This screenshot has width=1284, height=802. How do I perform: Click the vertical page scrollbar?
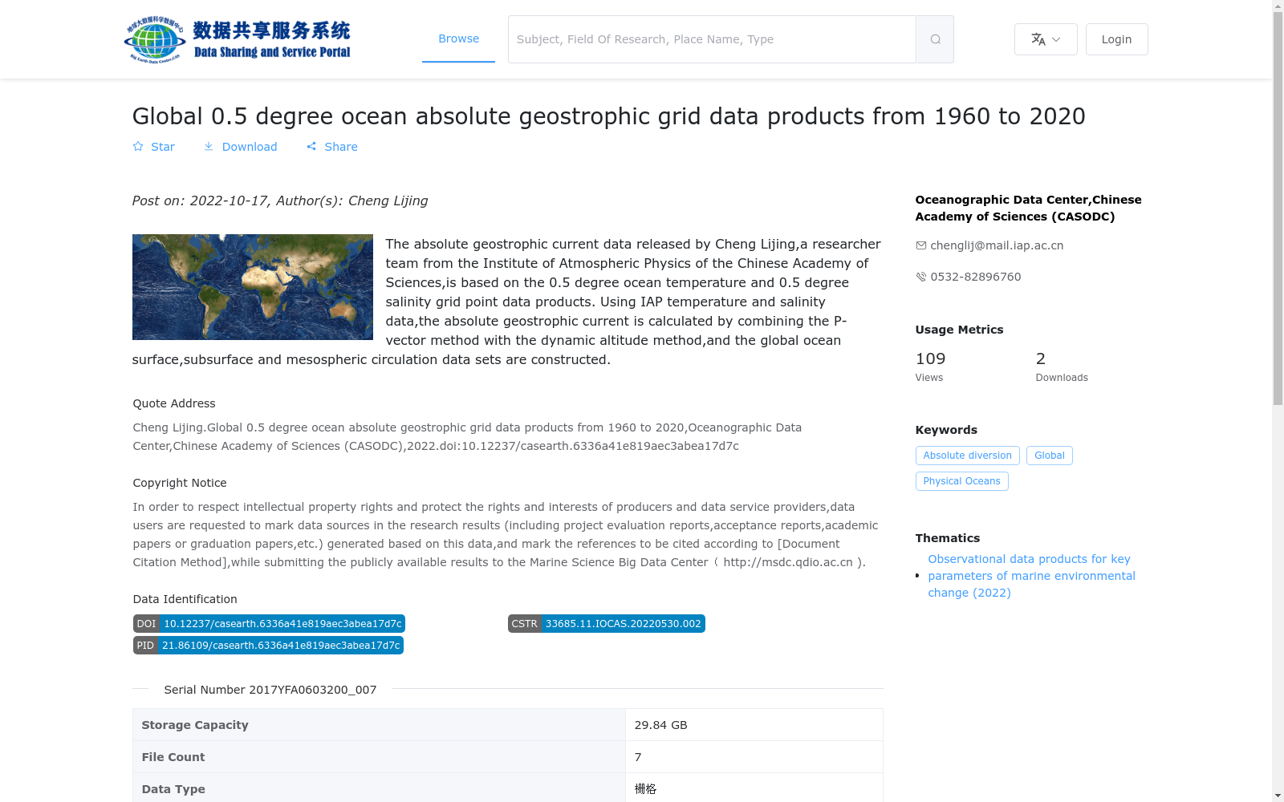(1278, 401)
